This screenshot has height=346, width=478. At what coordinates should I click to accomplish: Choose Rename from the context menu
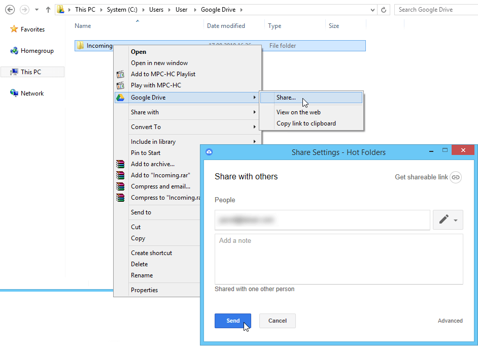(142, 275)
